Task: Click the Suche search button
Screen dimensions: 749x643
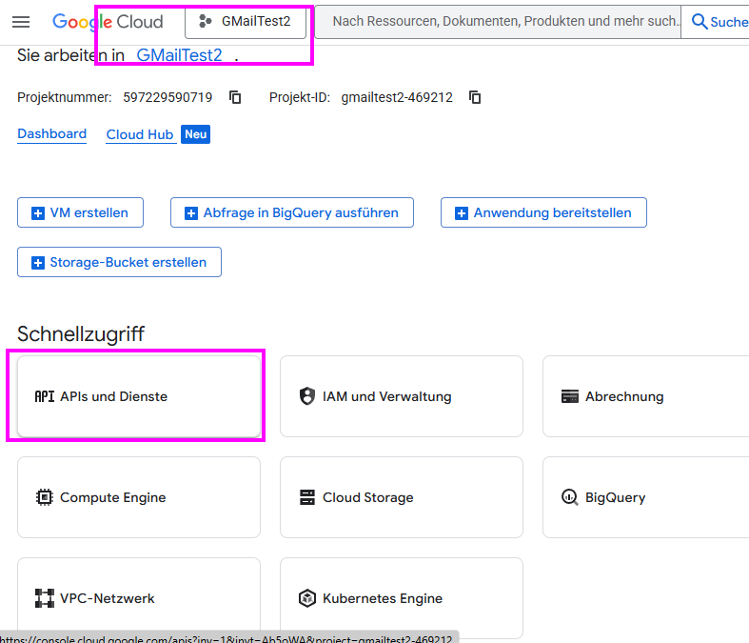Action: [719, 22]
